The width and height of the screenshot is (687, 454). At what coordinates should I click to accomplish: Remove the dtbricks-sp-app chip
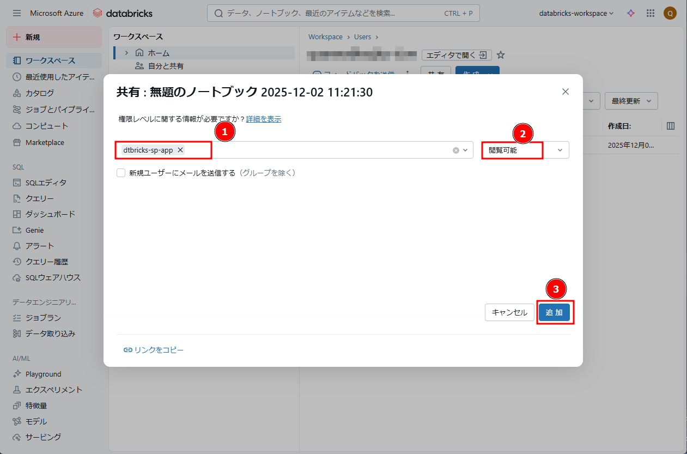(x=180, y=150)
